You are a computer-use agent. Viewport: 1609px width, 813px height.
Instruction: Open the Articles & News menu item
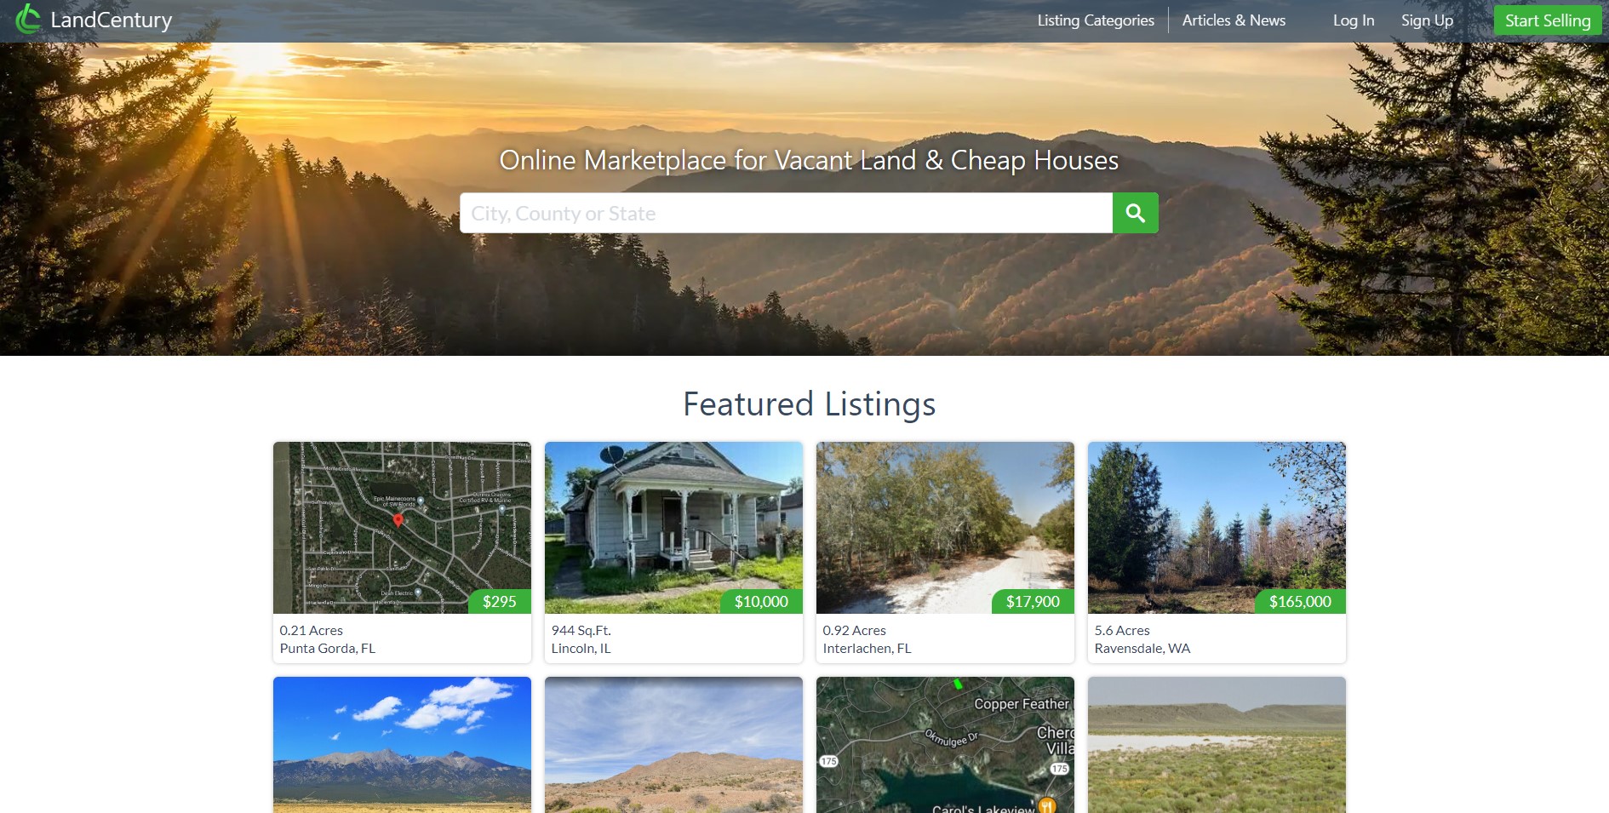tap(1234, 20)
